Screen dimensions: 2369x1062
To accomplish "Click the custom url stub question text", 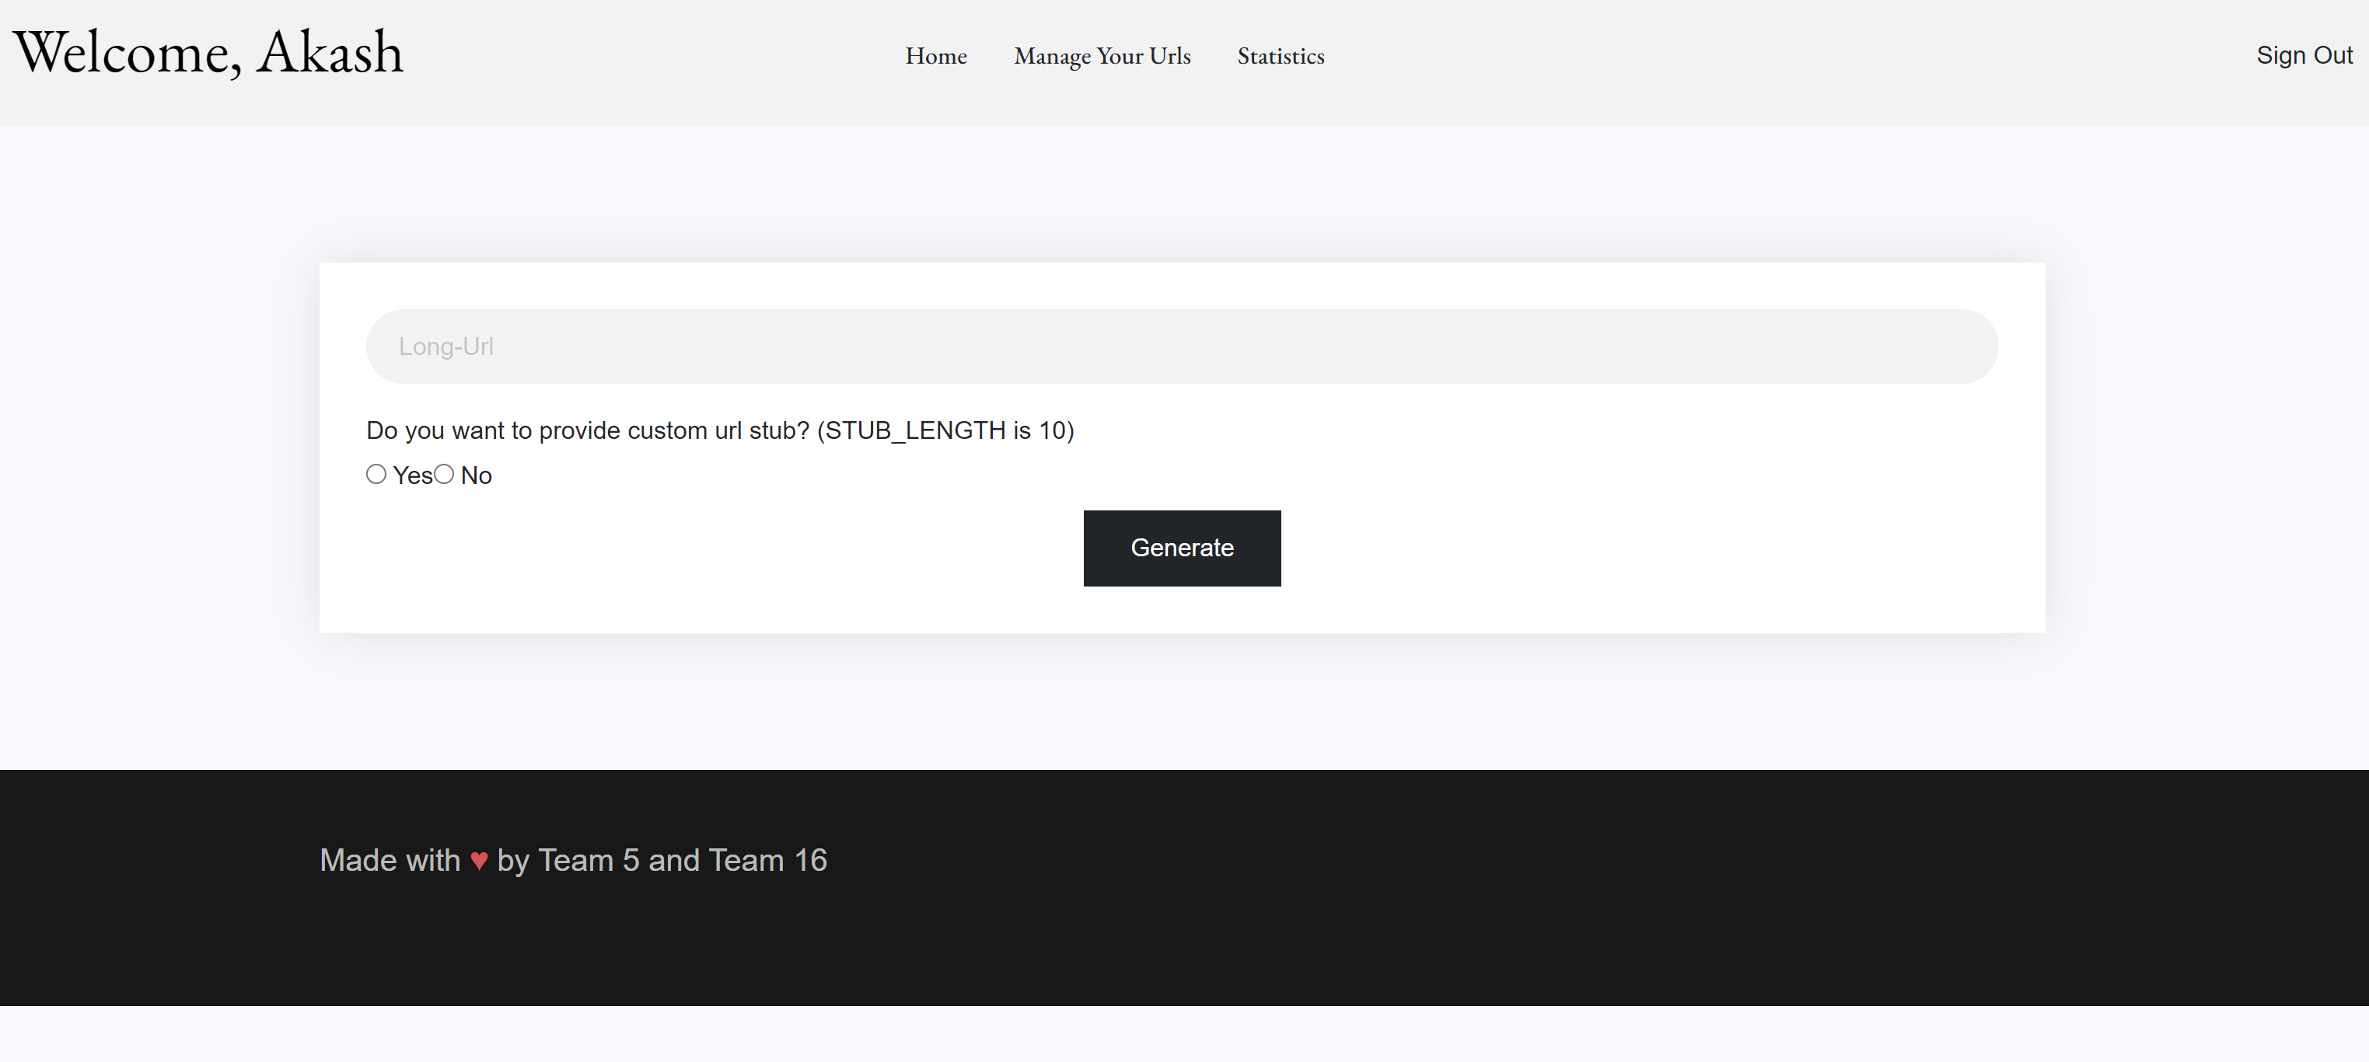I will 589,431.
